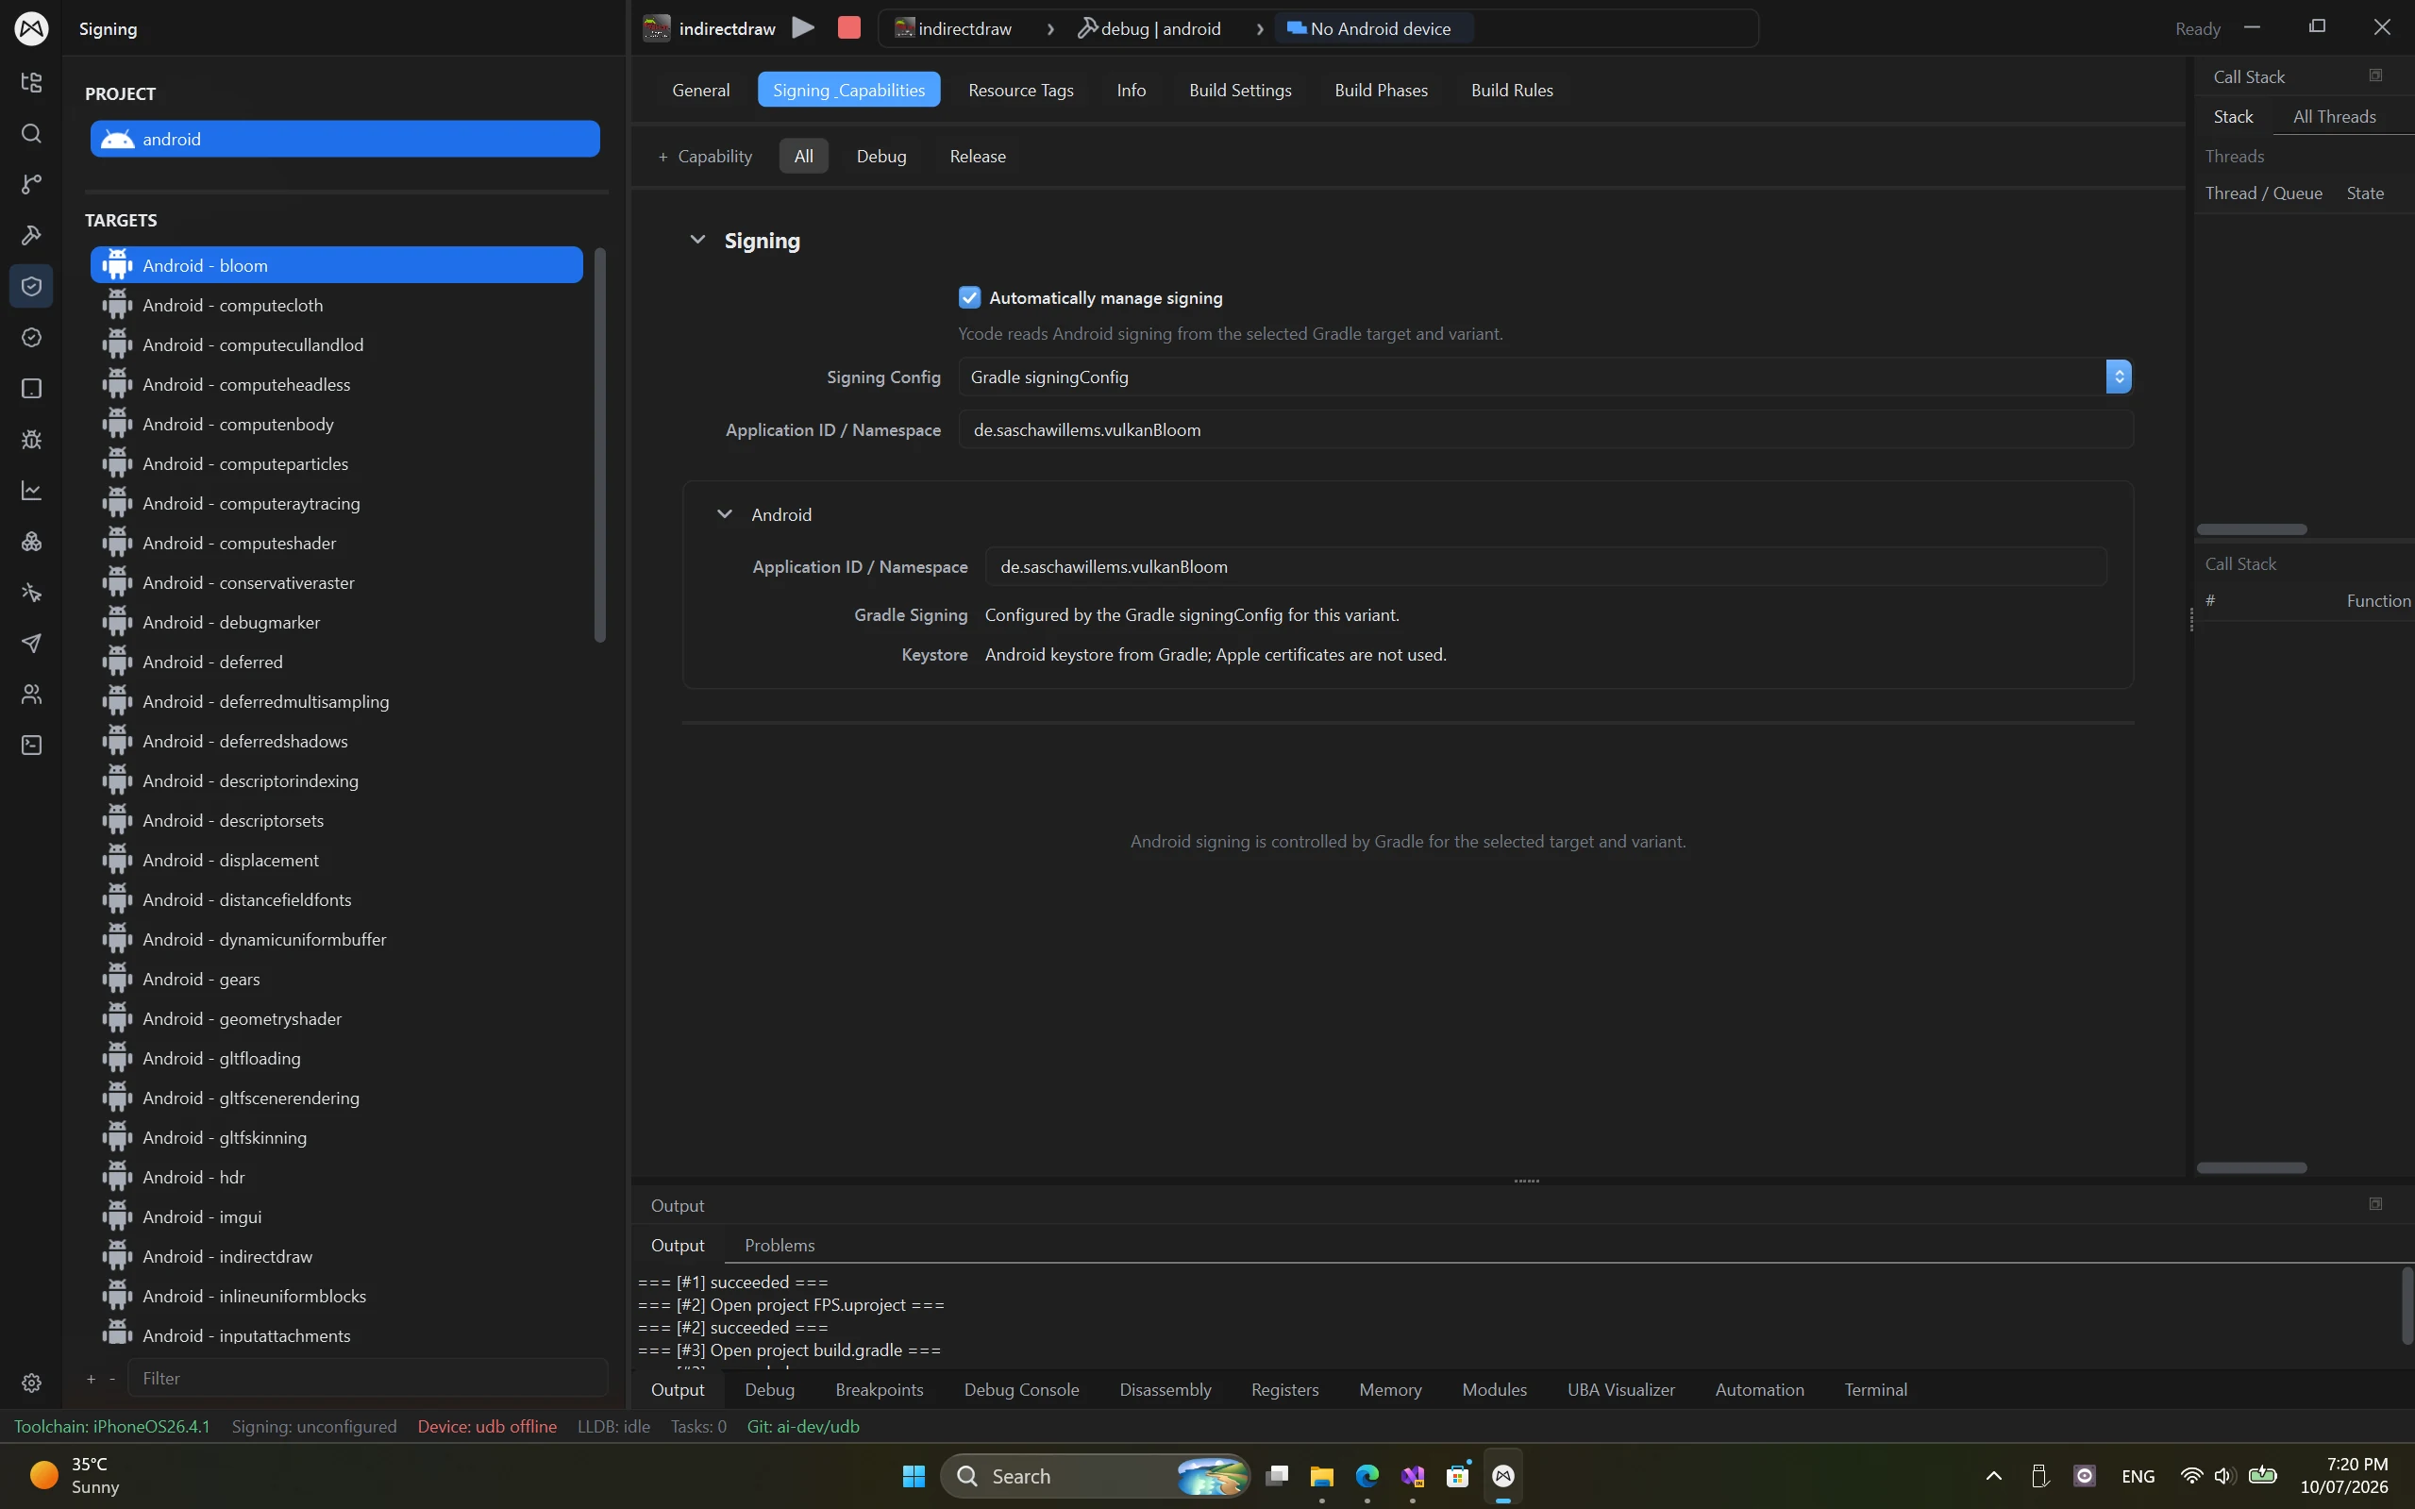Collapse the Android subsection
The image size is (2415, 1509).
coord(725,515)
